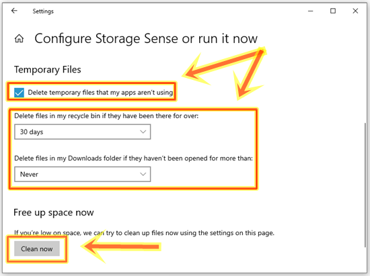Open Settings home via the house icon
370x276 pixels.
[19, 38]
